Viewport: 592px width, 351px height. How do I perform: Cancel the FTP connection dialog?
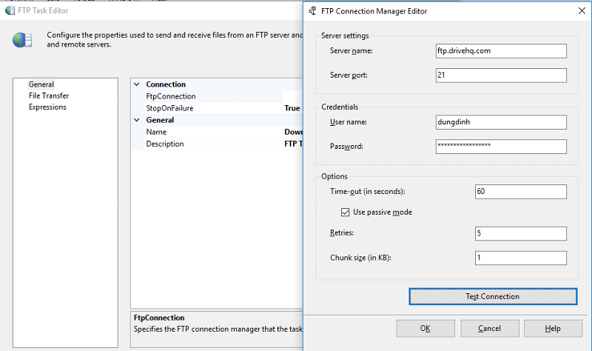tap(489, 328)
